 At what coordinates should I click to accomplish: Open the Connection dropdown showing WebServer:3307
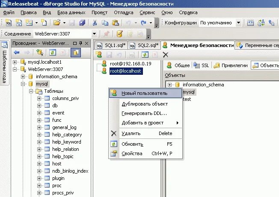coord(94,34)
